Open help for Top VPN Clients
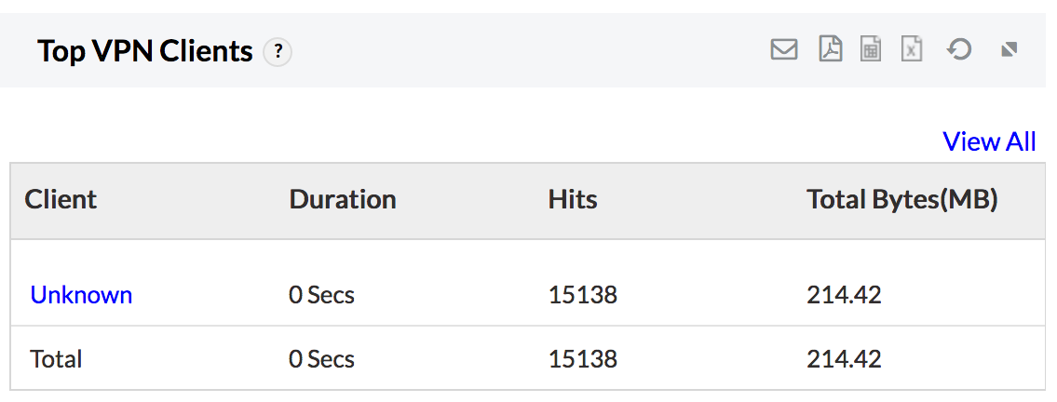This screenshot has height=402, width=1057. tap(278, 52)
